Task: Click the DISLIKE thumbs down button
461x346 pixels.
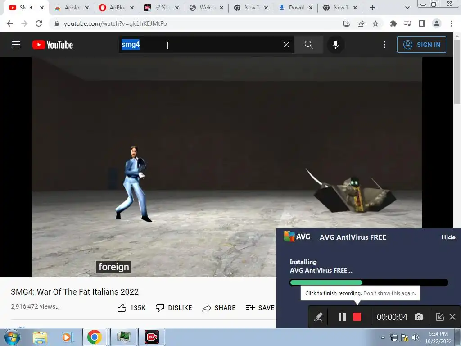Action: 174,308
